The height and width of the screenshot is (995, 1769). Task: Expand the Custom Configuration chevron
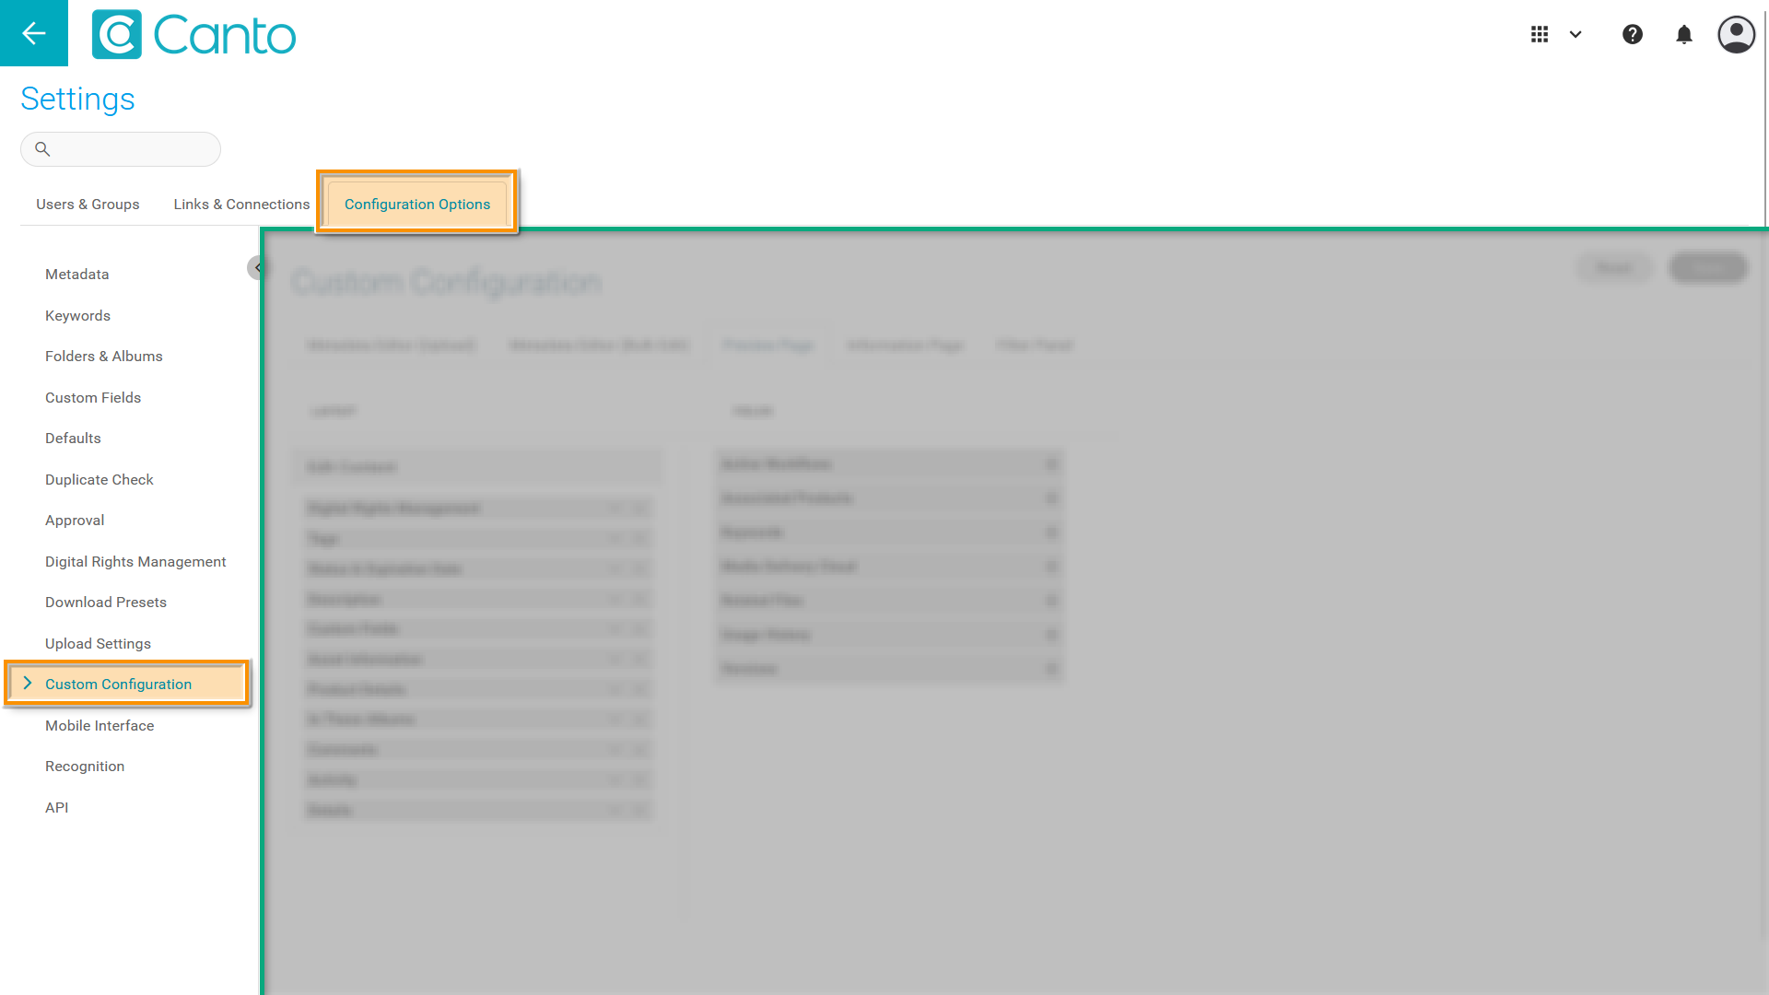pyautogui.click(x=28, y=684)
